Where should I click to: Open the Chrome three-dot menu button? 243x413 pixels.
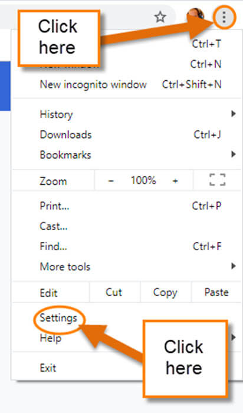coord(224,17)
